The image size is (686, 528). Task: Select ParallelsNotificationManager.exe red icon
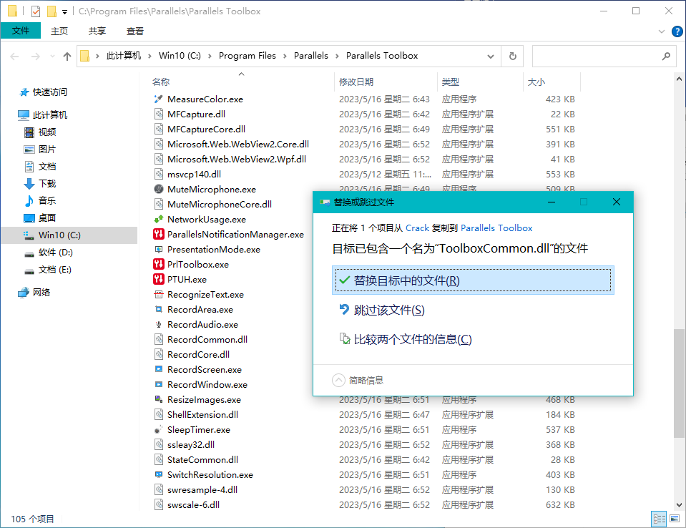158,235
